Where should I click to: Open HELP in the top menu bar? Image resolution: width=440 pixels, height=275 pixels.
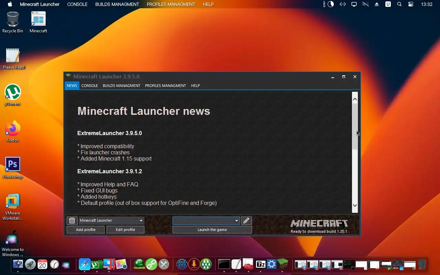pyautogui.click(x=208, y=4)
